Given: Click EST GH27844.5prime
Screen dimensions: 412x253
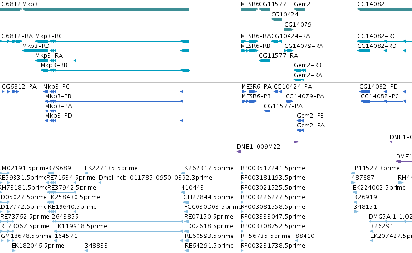Looking at the screenshot, I should point(185,202).
